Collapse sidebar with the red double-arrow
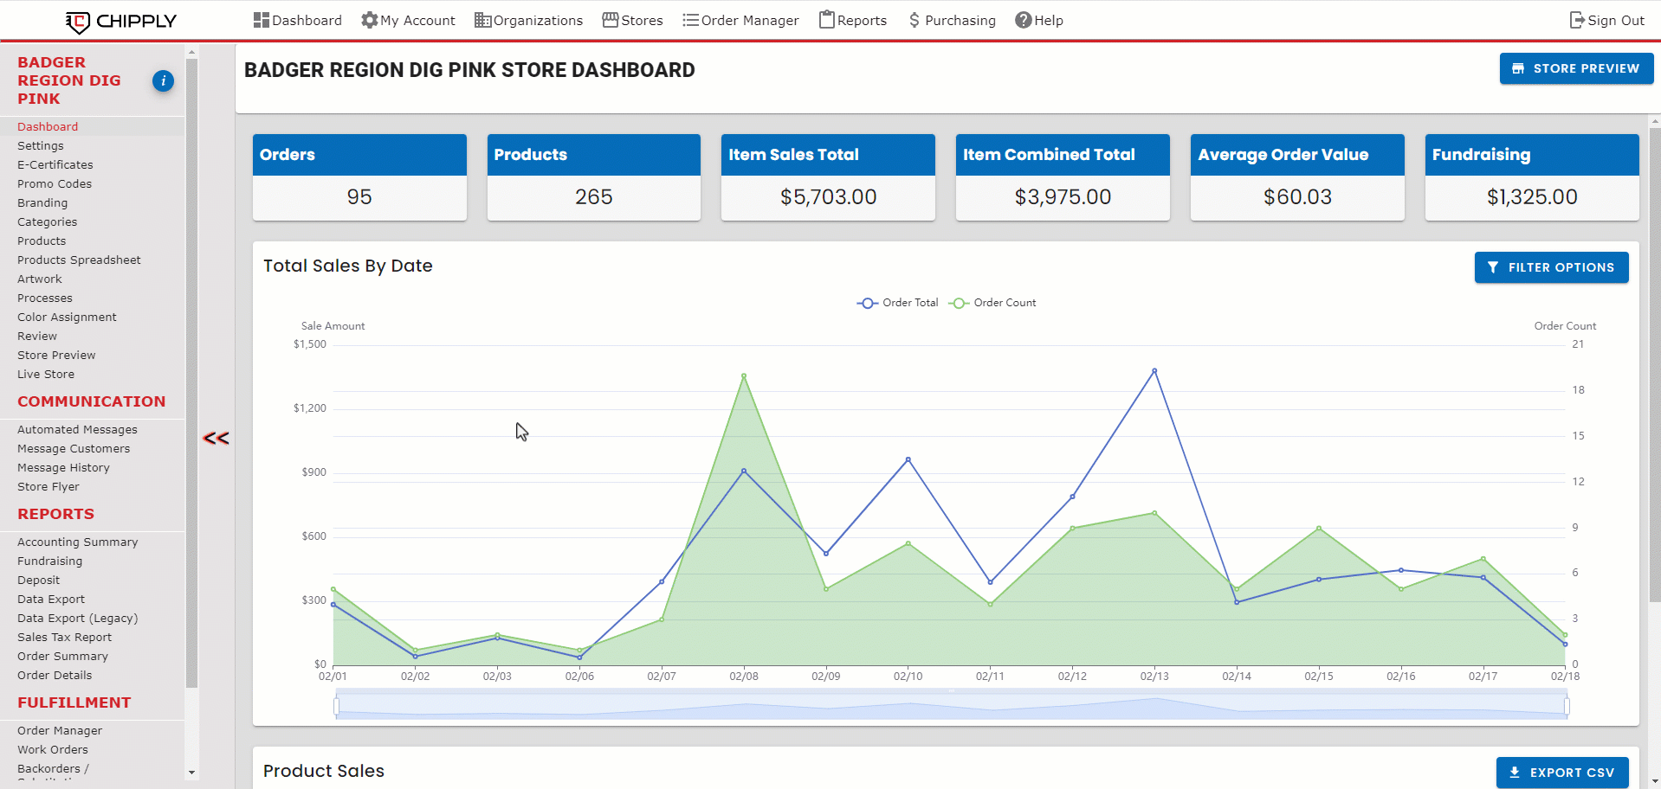Viewport: 1661px width, 789px height. [x=216, y=439]
